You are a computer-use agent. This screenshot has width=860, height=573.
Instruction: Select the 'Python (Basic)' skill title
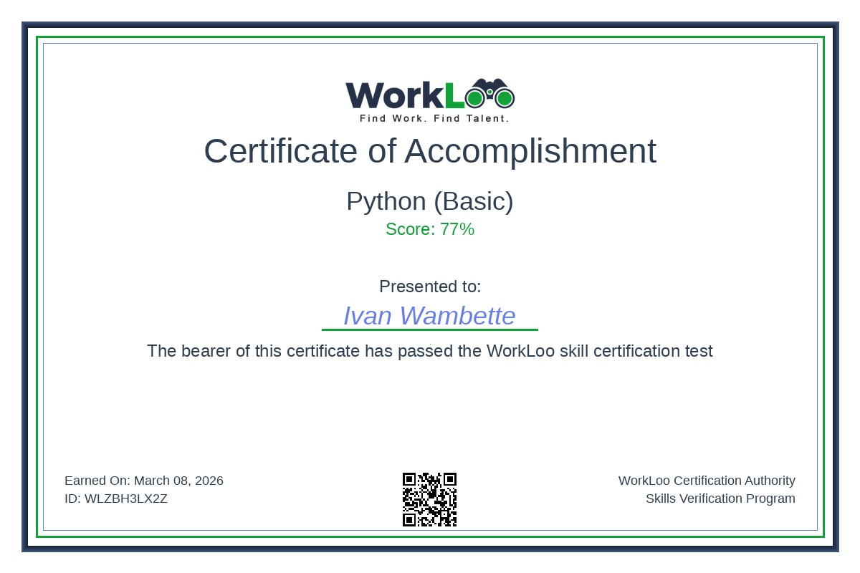(430, 201)
